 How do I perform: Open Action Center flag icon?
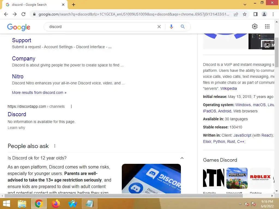coord(253,204)
